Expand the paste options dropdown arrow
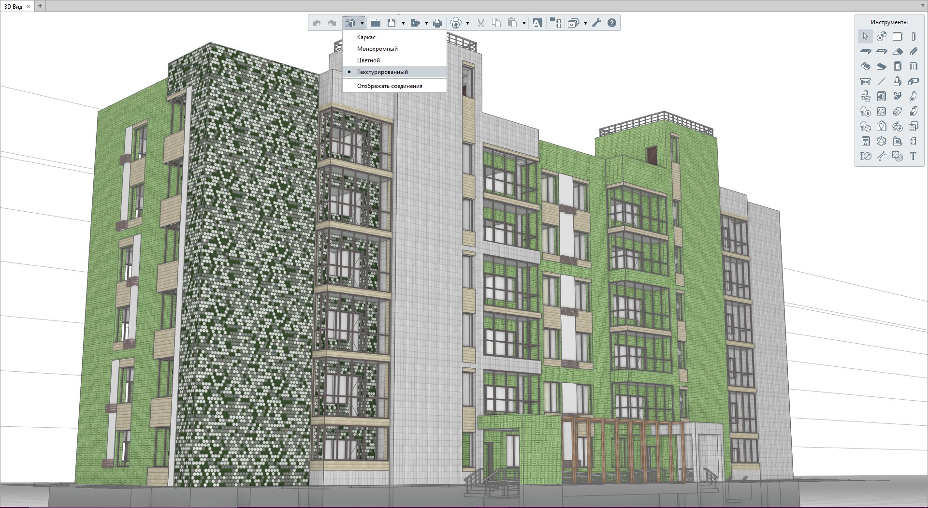The height and width of the screenshot is (508, 928). pyautogui.click(x=524, y=23)
